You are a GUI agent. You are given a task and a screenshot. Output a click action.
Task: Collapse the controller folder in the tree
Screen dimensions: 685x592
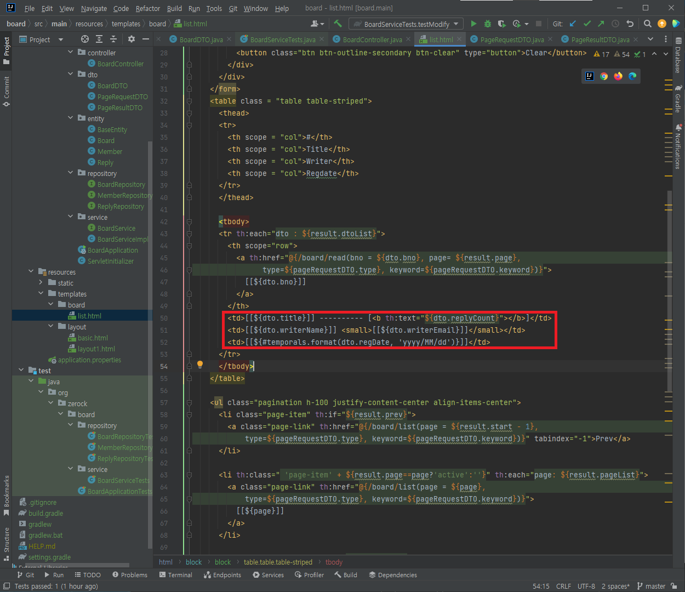tap(70, 53)
